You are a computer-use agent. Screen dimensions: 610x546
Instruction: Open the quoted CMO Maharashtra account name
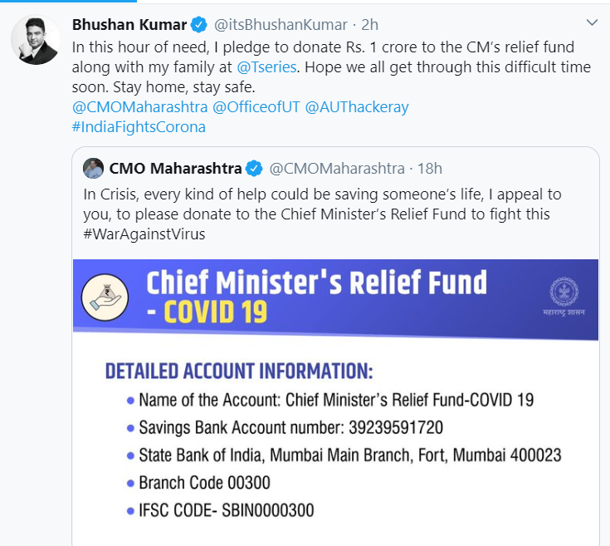(x=173, y=169)
